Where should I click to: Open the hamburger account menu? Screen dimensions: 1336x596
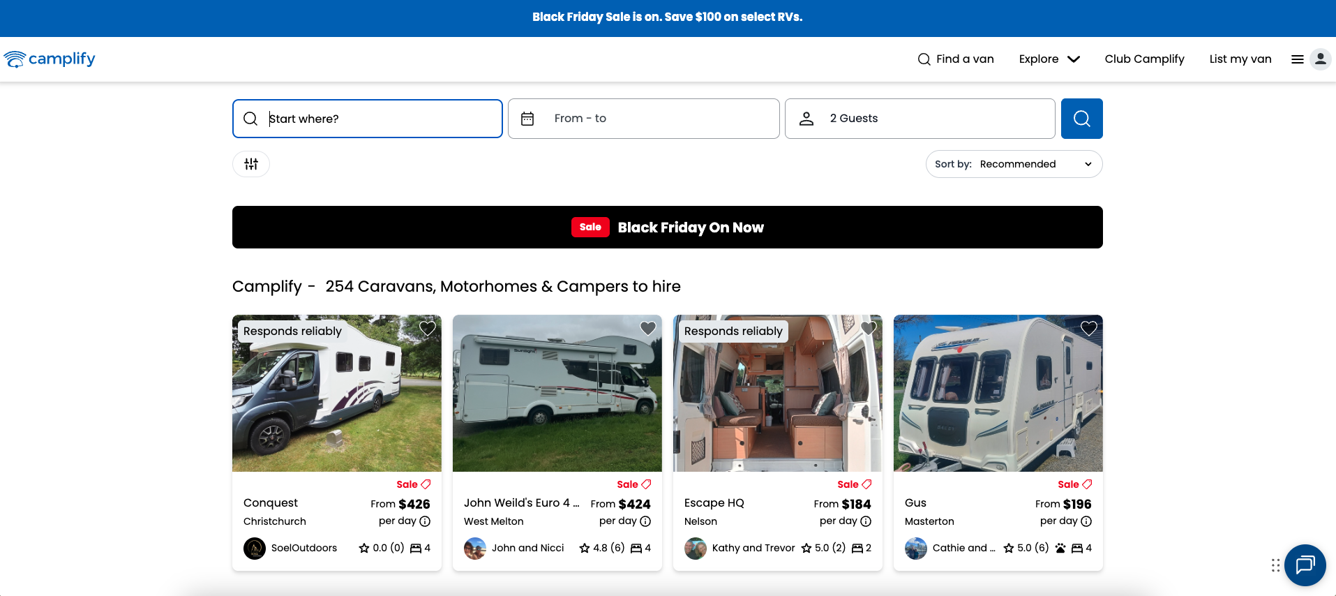[x=1309, y=59]
